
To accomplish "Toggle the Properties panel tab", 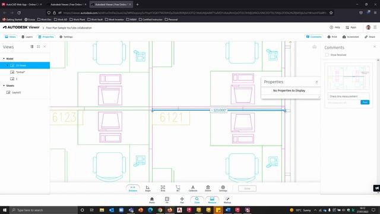I will pyautogui.click(x=46, y=37).
